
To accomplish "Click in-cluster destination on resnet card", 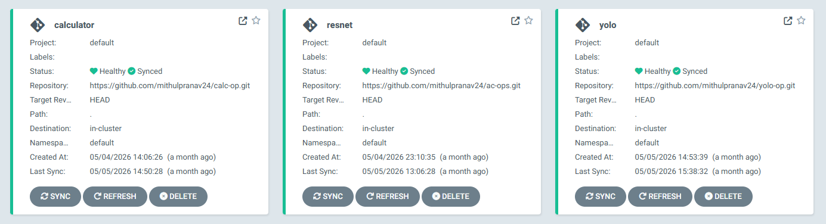I will [378, 129].
